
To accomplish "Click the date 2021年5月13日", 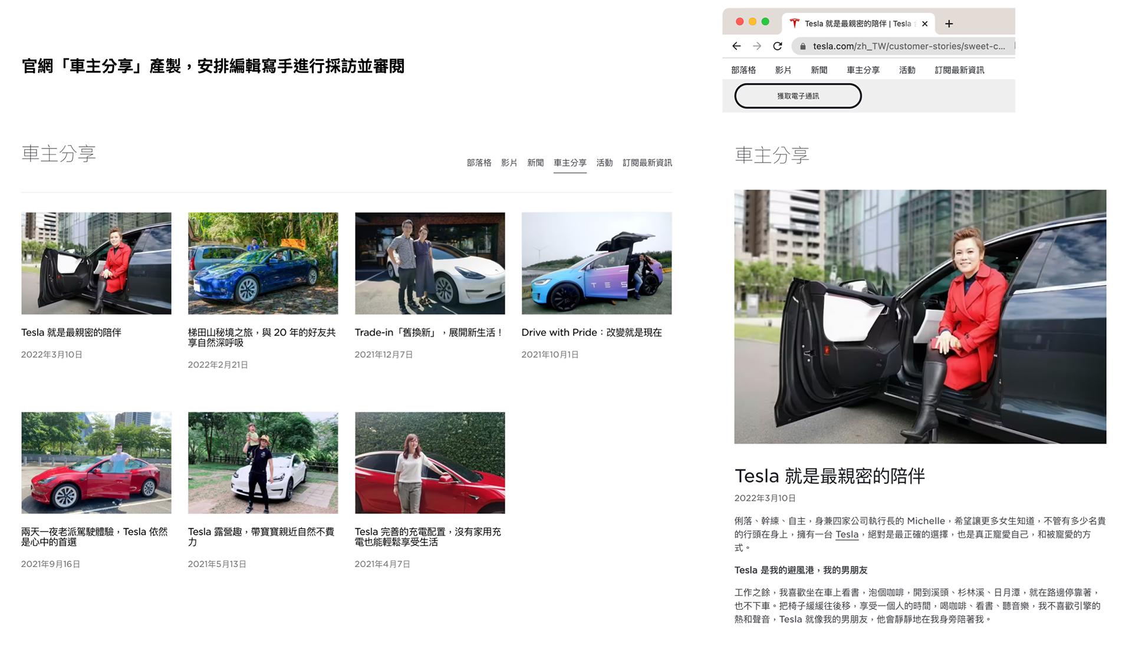I will pos(217,564).
